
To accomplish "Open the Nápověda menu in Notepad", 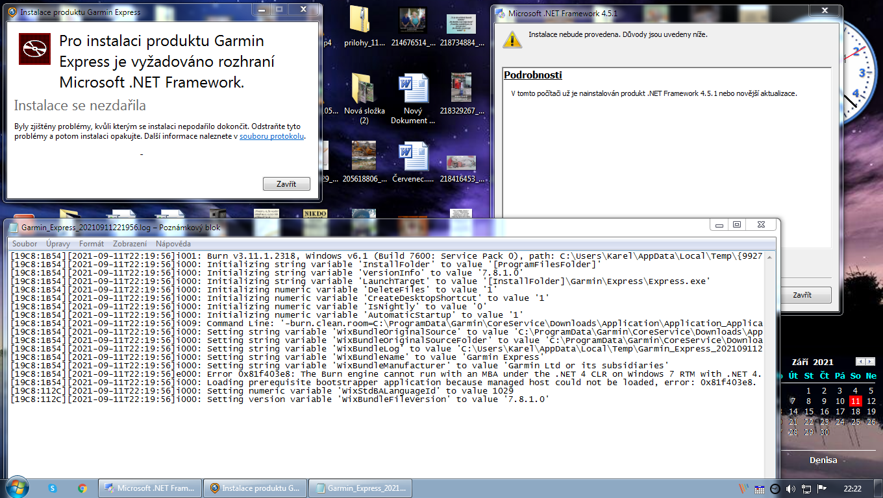I will coord(173,244).
